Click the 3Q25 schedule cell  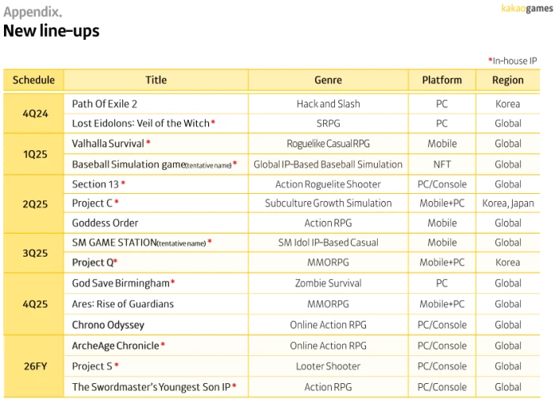[35, 253]
